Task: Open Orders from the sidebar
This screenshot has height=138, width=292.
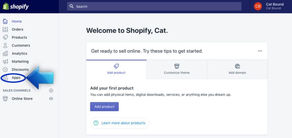Action: click(17, 29)
